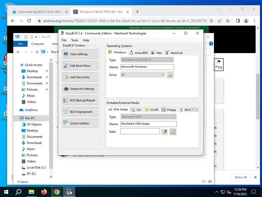This screenshot has height=197, width=262.
Task: Open Edit Boot Menu section
Action: tap(80, 65)
